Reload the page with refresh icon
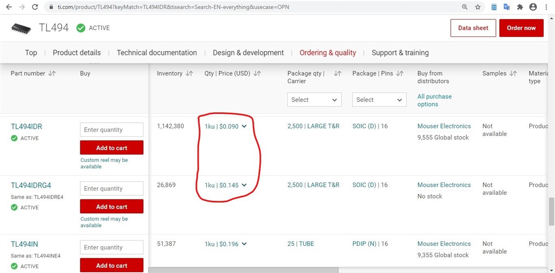This screenshot has width=555, height=273. point(35,7)
